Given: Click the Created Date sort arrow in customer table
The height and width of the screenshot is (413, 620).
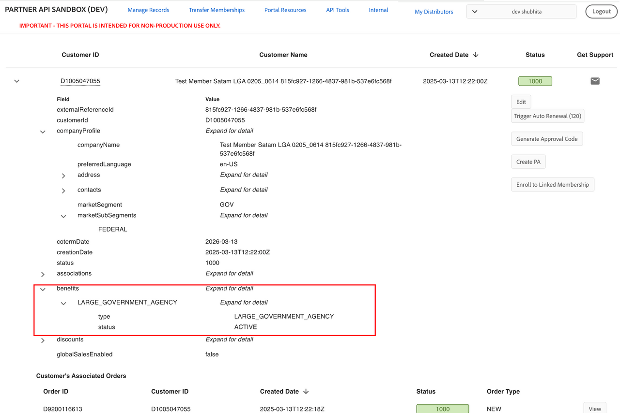Looking at the screenshot, I should (476, 55).
